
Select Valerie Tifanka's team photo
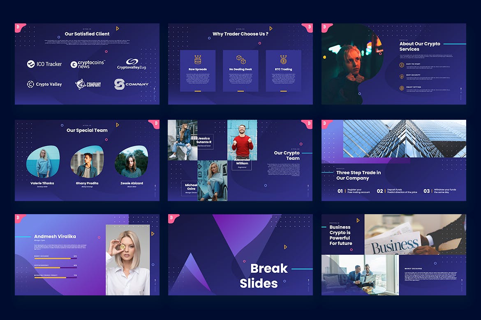click(42, 161)
